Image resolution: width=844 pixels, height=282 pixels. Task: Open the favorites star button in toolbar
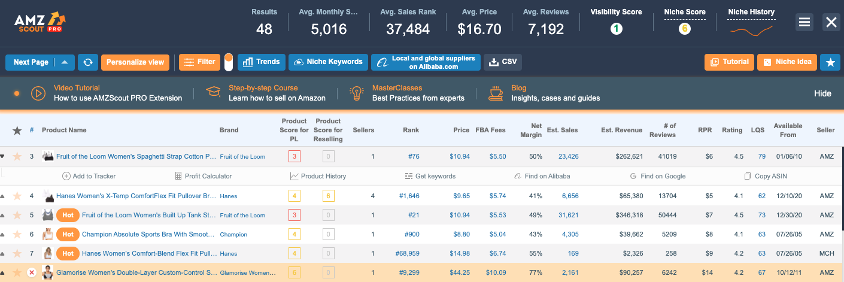830,62
